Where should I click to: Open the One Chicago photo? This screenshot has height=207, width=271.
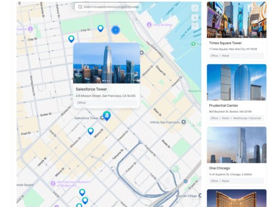pyautogui.click(x=237, y=145)
